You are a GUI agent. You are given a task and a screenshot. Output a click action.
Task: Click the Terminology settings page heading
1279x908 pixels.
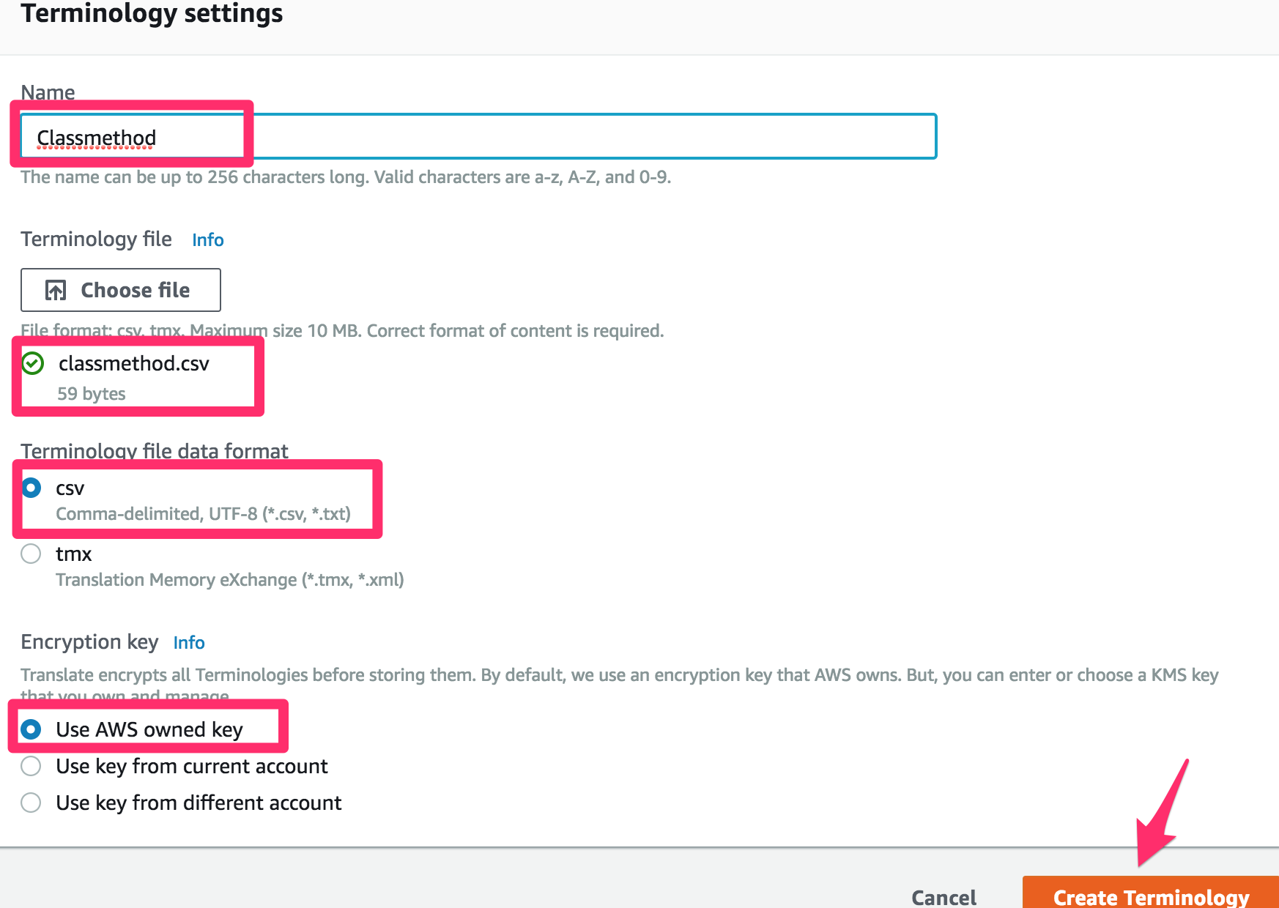(151, 13)
